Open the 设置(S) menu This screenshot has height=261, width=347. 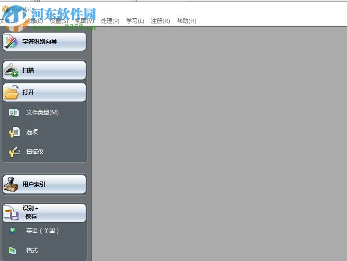(x=59, y=21)
